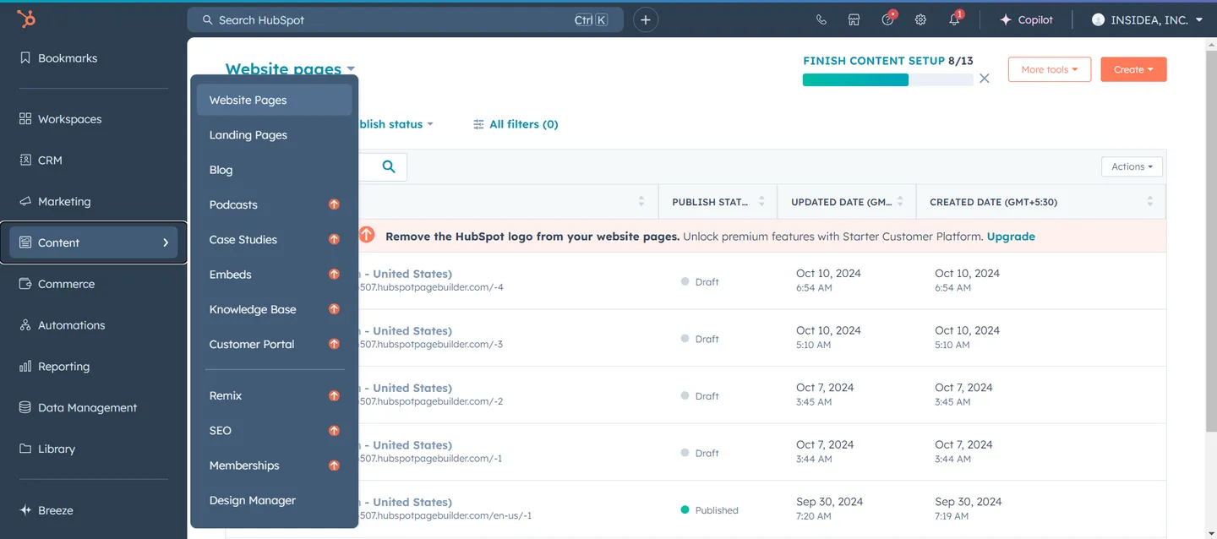Select Blog in Content submenu

tap(221, 170)
